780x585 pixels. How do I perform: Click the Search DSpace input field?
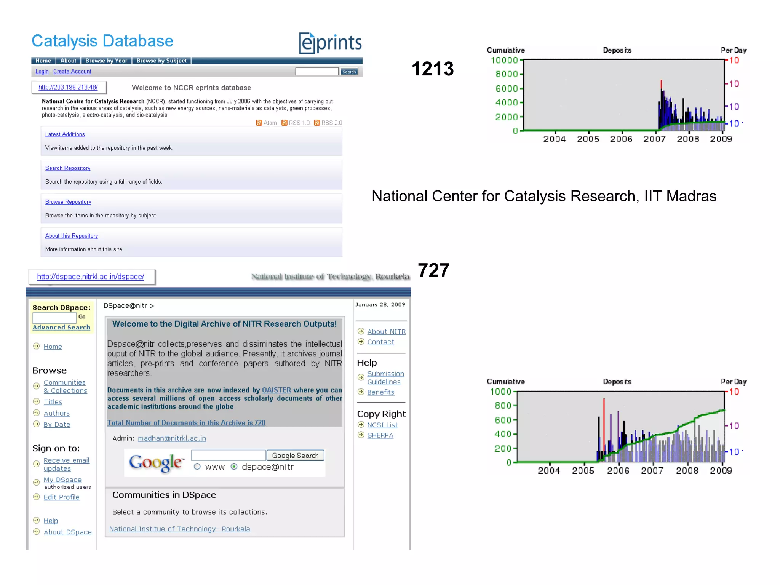click(54, 318)
